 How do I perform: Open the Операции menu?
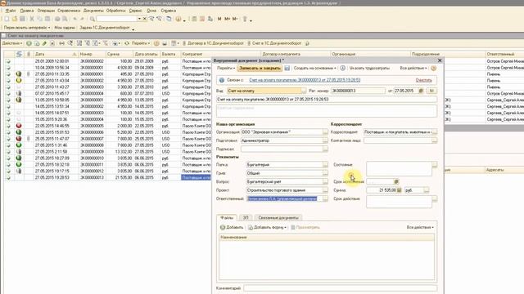pyautogui.click(x=46, y=11)
